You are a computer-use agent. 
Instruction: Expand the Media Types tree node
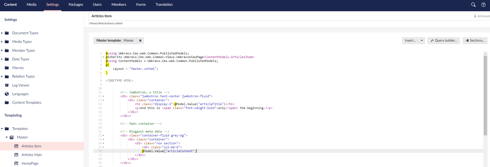pyautogui.click(x=2, y=42)
